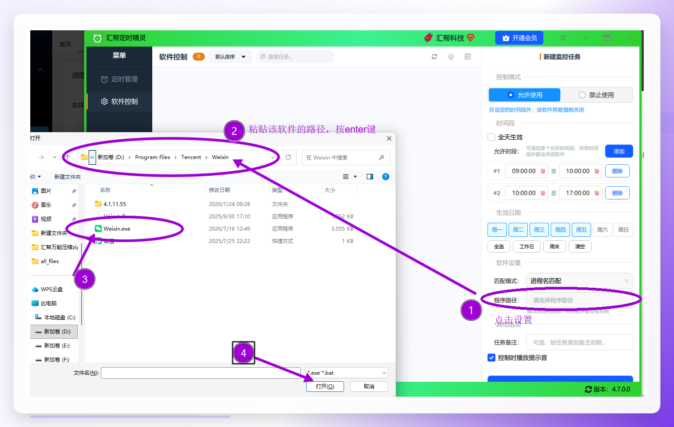
Task: Click the 程序路径 input field
Action: [x=579, y=300]
